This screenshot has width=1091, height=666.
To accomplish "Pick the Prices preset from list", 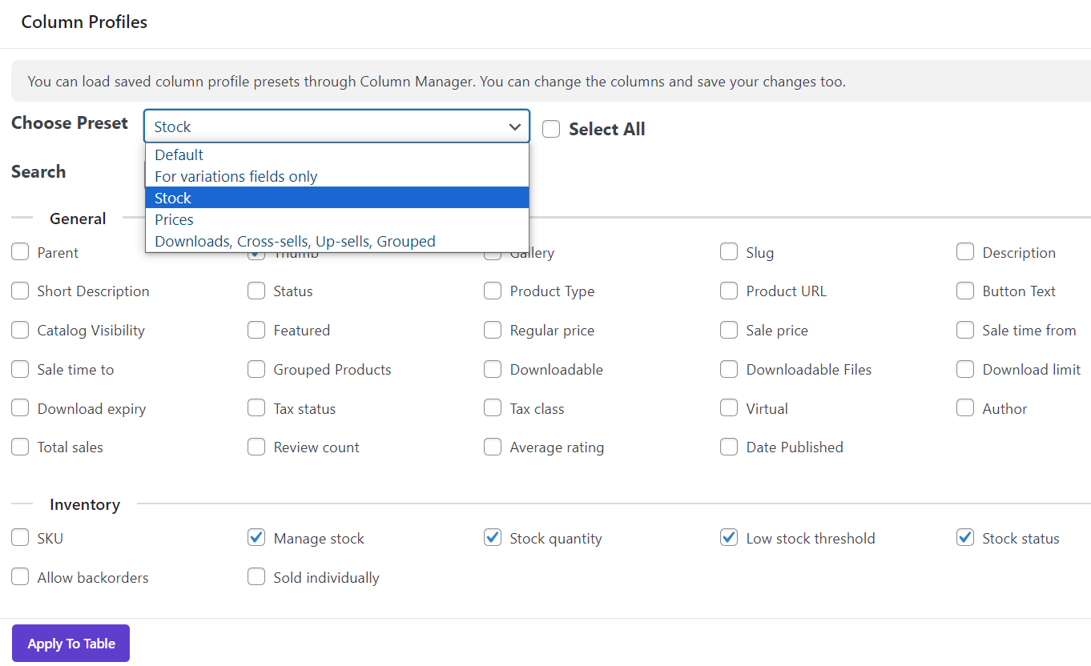I will point(175,219).
